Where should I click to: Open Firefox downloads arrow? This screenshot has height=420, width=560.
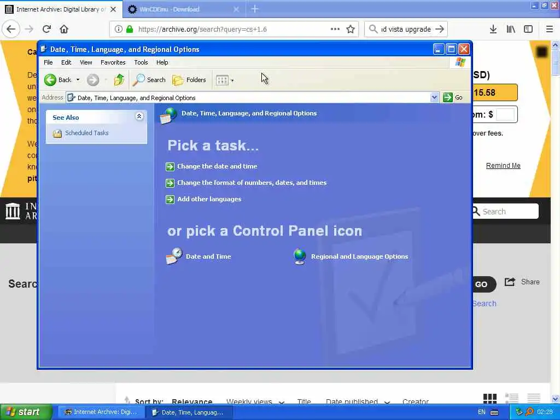point(493,29)
